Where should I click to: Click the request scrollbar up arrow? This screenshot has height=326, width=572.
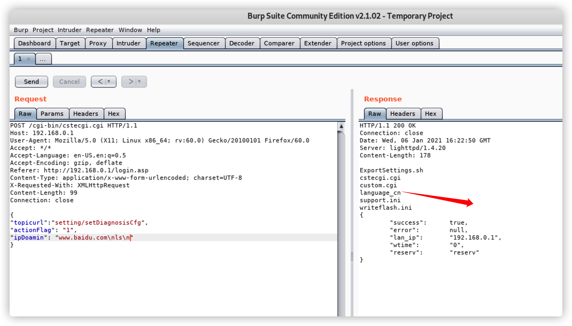pos(341,126)
